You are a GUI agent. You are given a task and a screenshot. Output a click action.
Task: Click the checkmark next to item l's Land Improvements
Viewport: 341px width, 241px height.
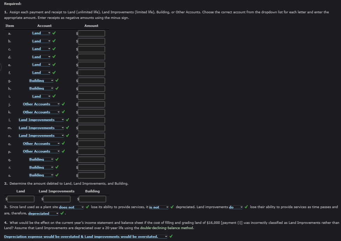point(66,120)
